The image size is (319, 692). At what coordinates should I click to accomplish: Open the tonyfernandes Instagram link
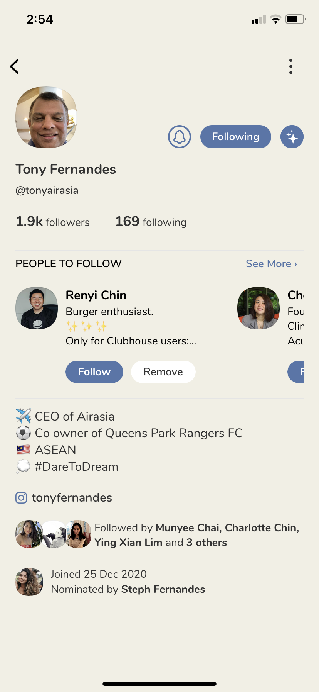pyautogui.click(x=72, y=498)
